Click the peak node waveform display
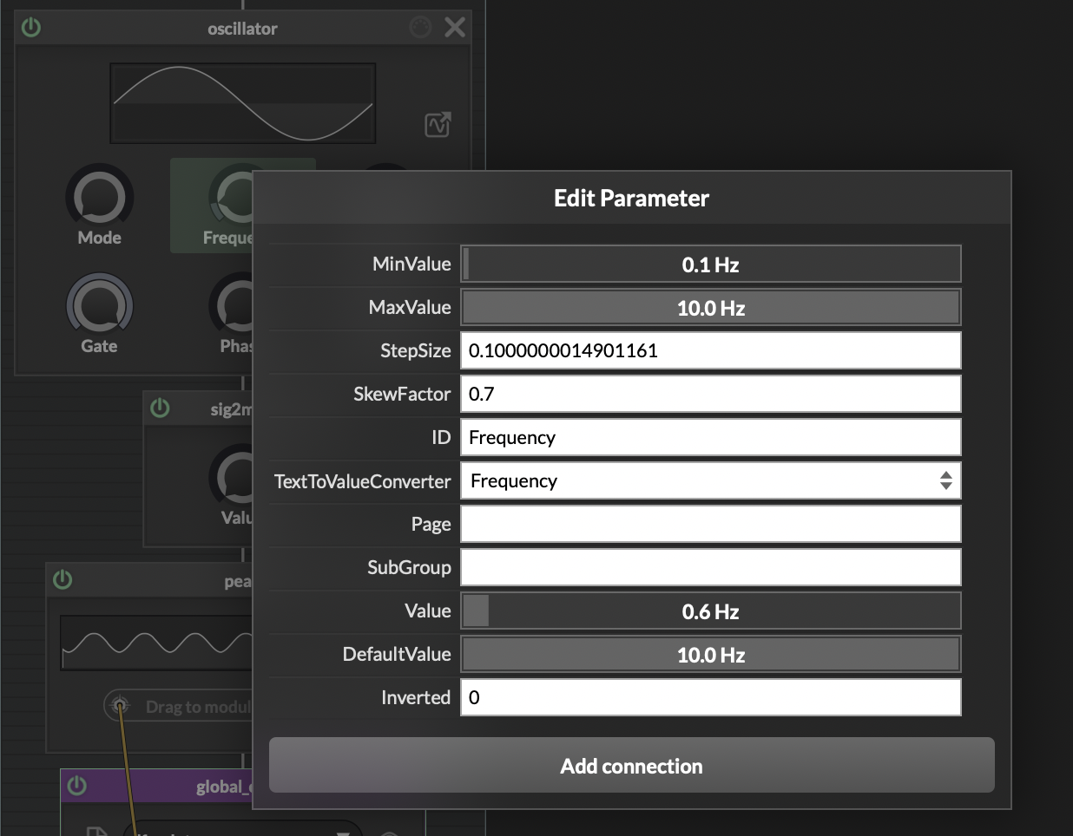This screenshot has width=1073, height=836. [x=156, y=643]
